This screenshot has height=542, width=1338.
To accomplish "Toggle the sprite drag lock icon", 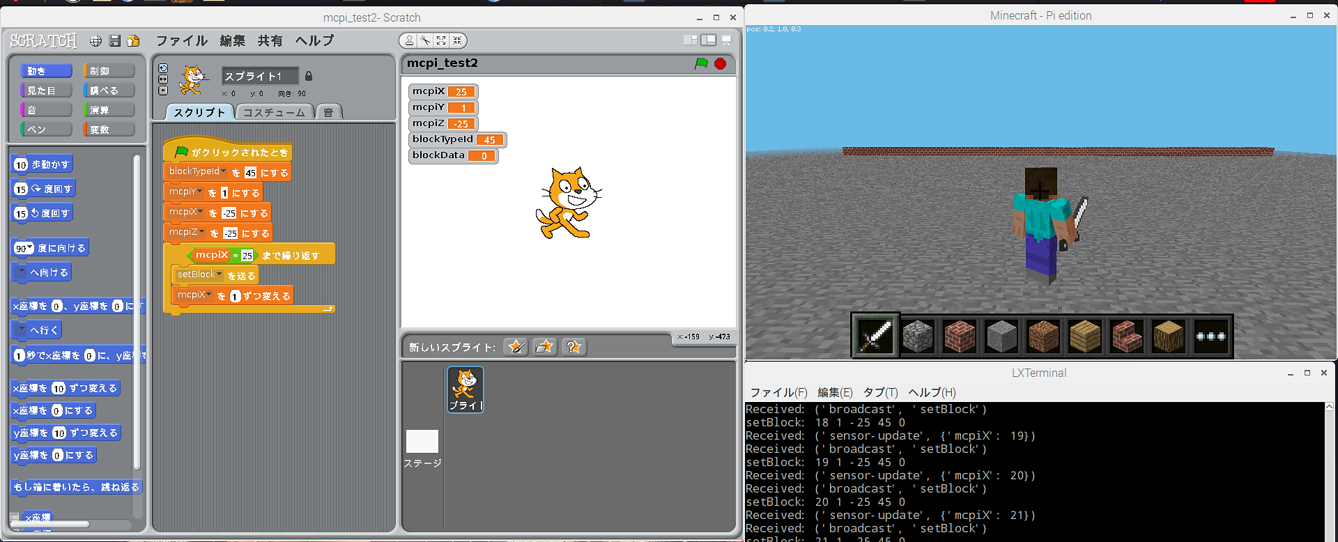I will click(x=309, y=76).
